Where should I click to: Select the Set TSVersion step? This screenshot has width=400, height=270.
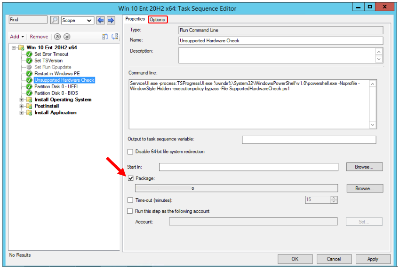click(x=48, y=61)
